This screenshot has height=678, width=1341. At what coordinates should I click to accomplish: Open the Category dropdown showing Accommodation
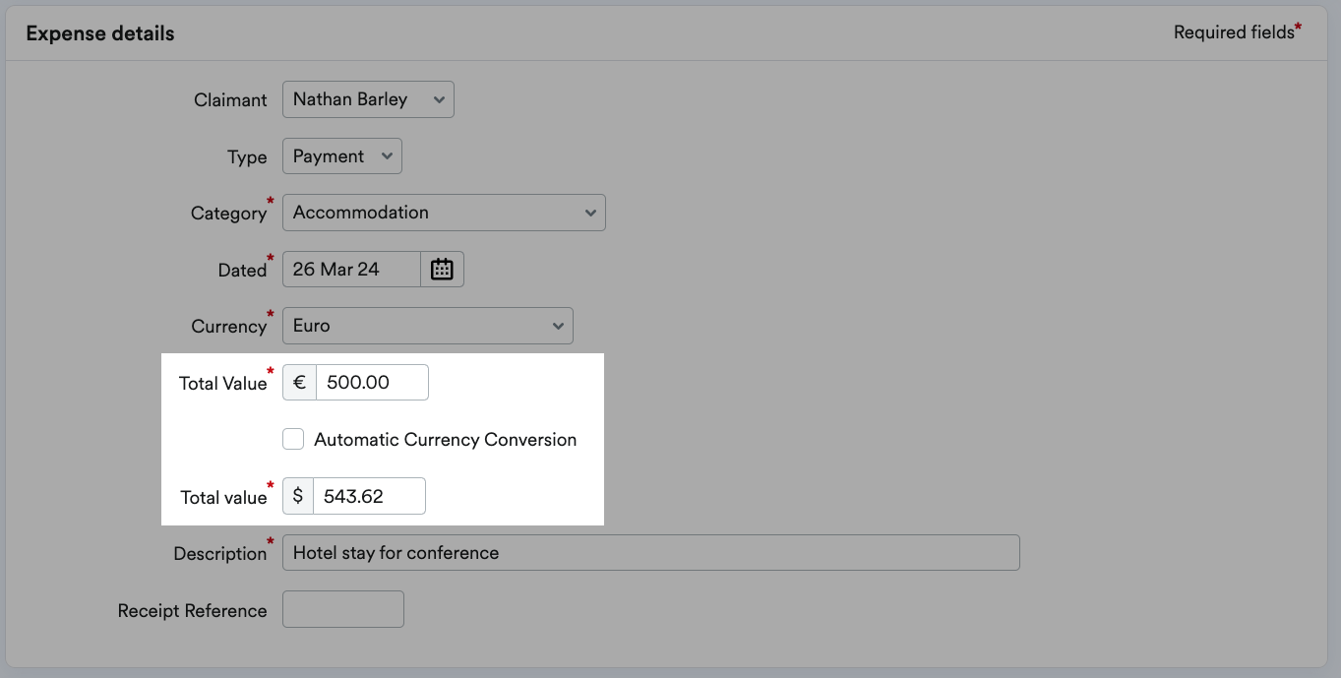pyautogui.click(x=444, y=213)
